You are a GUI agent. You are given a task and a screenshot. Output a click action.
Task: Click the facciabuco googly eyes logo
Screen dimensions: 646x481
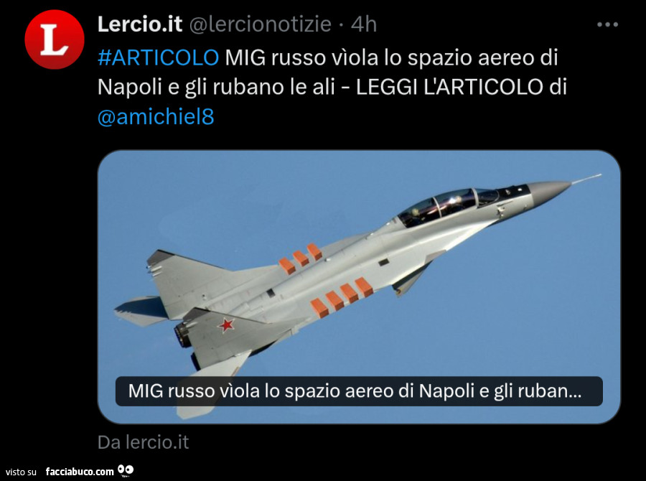pos(126,471)
